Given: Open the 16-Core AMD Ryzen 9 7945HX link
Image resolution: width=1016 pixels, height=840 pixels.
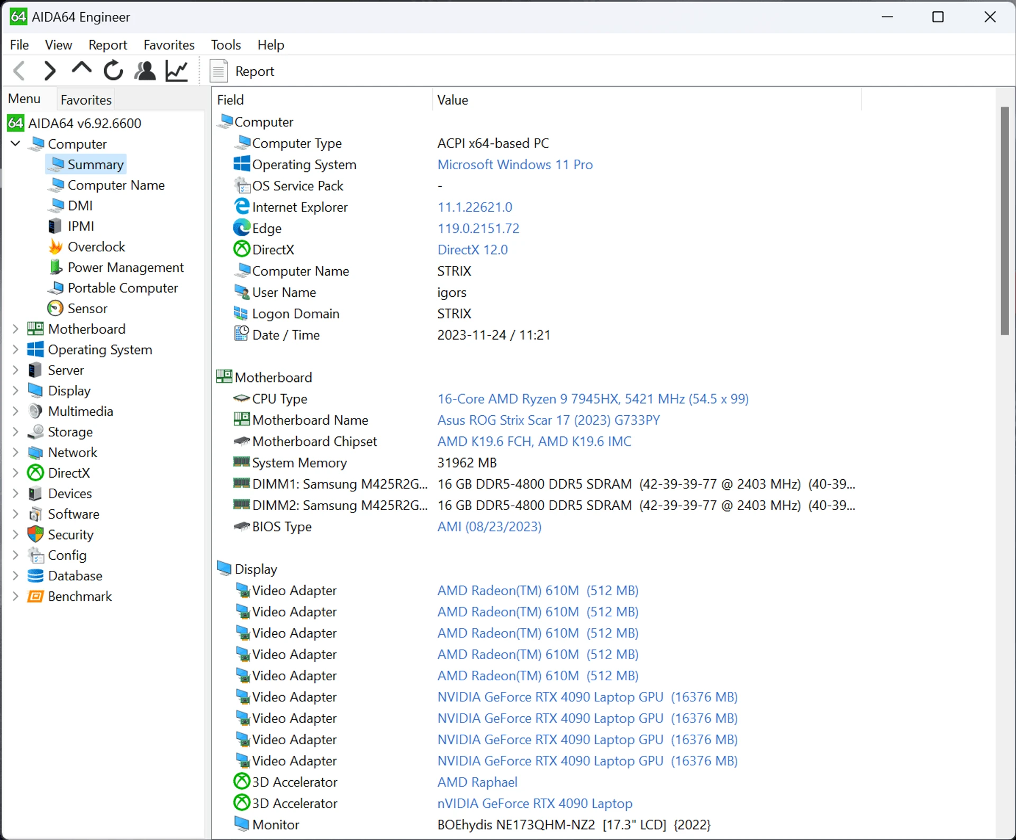Looking at the screenshot, I should pyautogui.click(x=593, y=399).
